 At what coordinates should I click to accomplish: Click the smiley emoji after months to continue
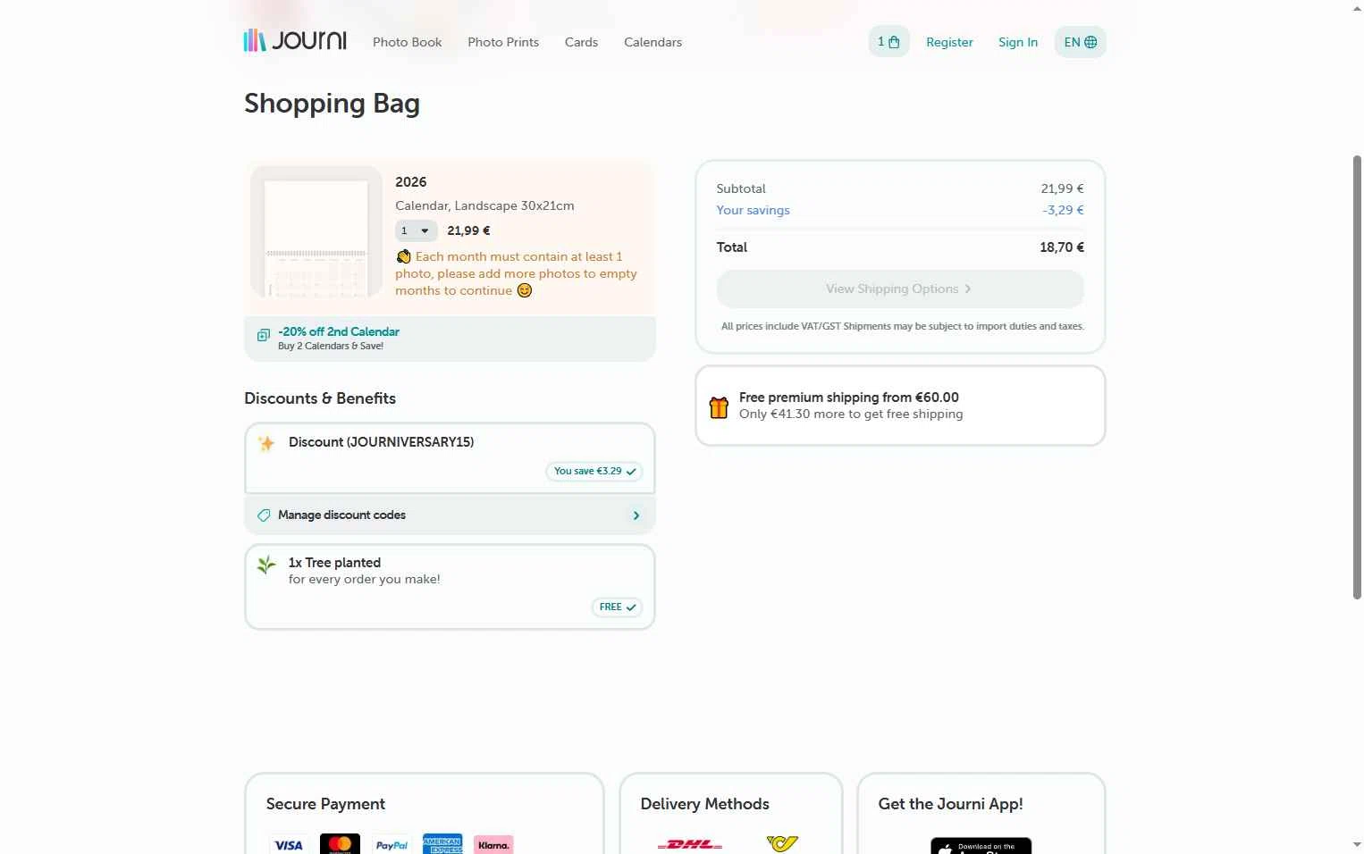525,290
